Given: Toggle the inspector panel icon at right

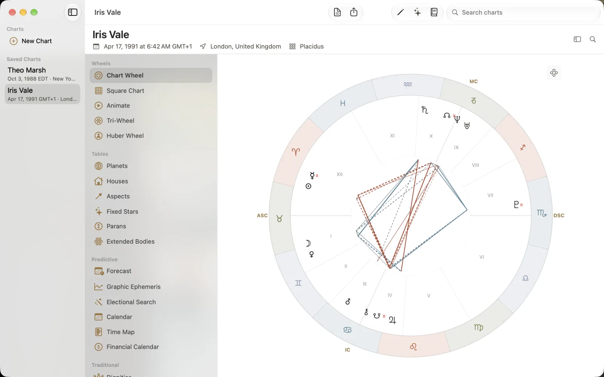Looking at the screenshot, I should (x=577, y=39).
